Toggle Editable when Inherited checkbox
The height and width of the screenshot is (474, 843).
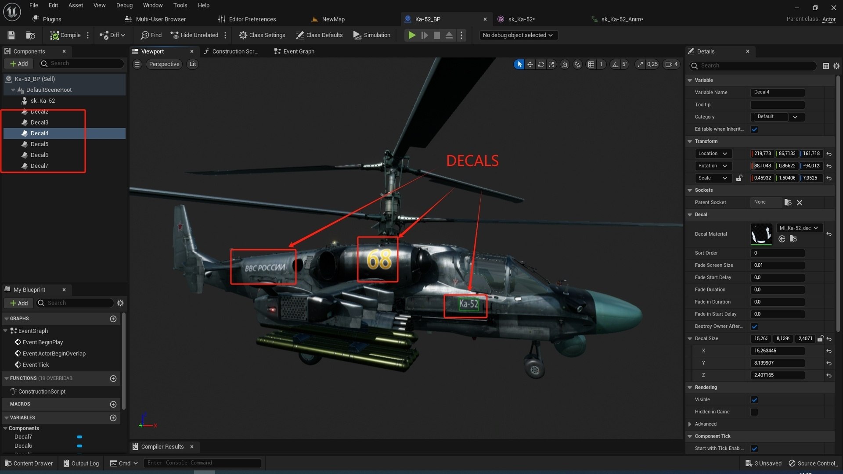tap(754, 129)
